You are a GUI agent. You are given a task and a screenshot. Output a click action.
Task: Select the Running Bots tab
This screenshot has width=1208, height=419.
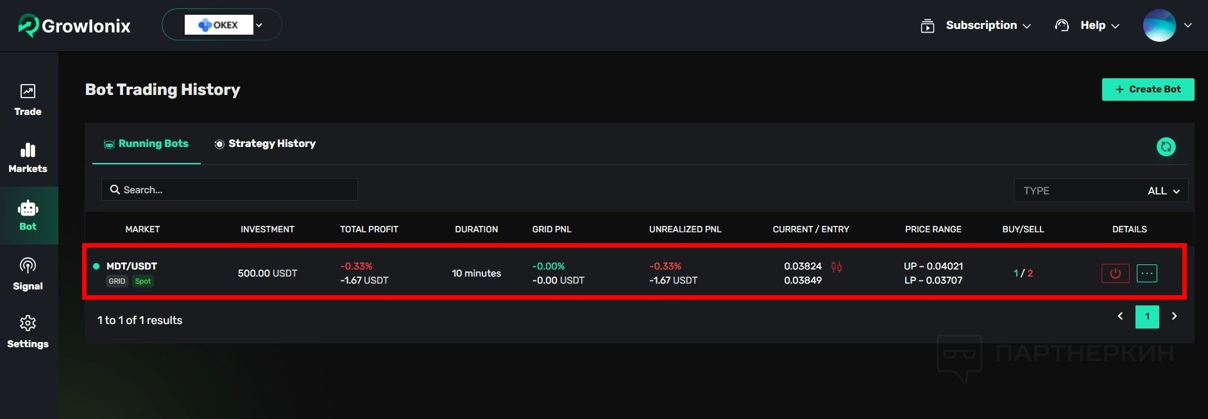click(146, 144)
